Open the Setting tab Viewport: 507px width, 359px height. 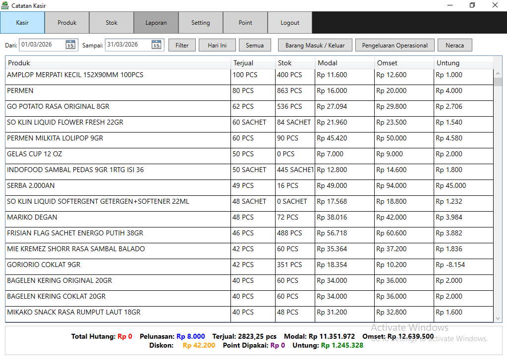[x=201, y=23]
